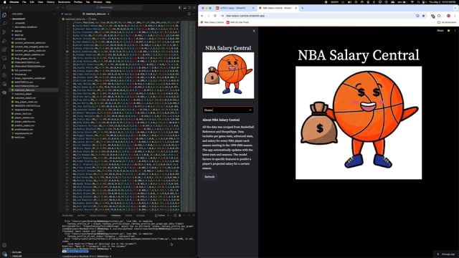Open a new Chrome tab
The image size is (459, 258).
(x=303, y=8)
